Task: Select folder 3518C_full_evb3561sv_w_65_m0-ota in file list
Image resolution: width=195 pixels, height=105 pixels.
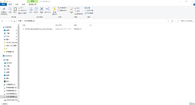Action: coord(39,29)
